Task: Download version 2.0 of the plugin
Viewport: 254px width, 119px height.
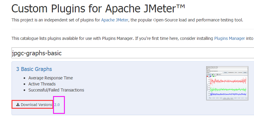Action: (x=57, y=105)
